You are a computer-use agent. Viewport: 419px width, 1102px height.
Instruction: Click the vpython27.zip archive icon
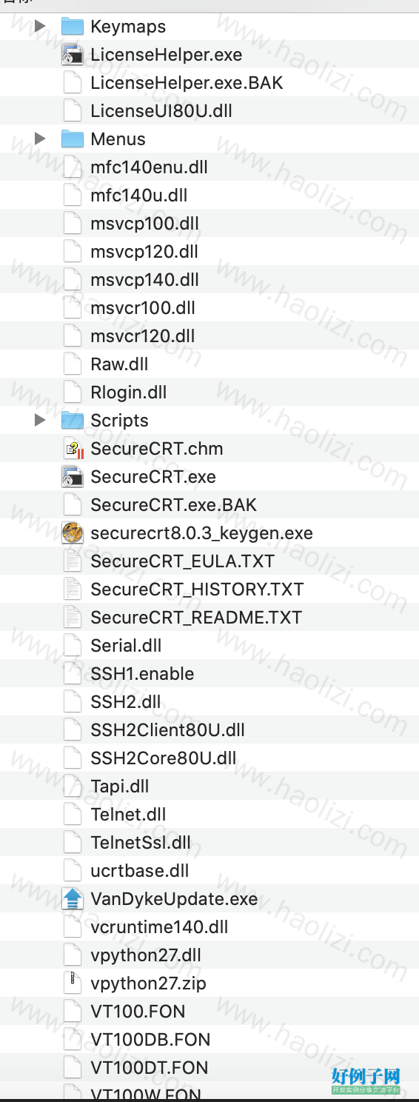[72, 984]
